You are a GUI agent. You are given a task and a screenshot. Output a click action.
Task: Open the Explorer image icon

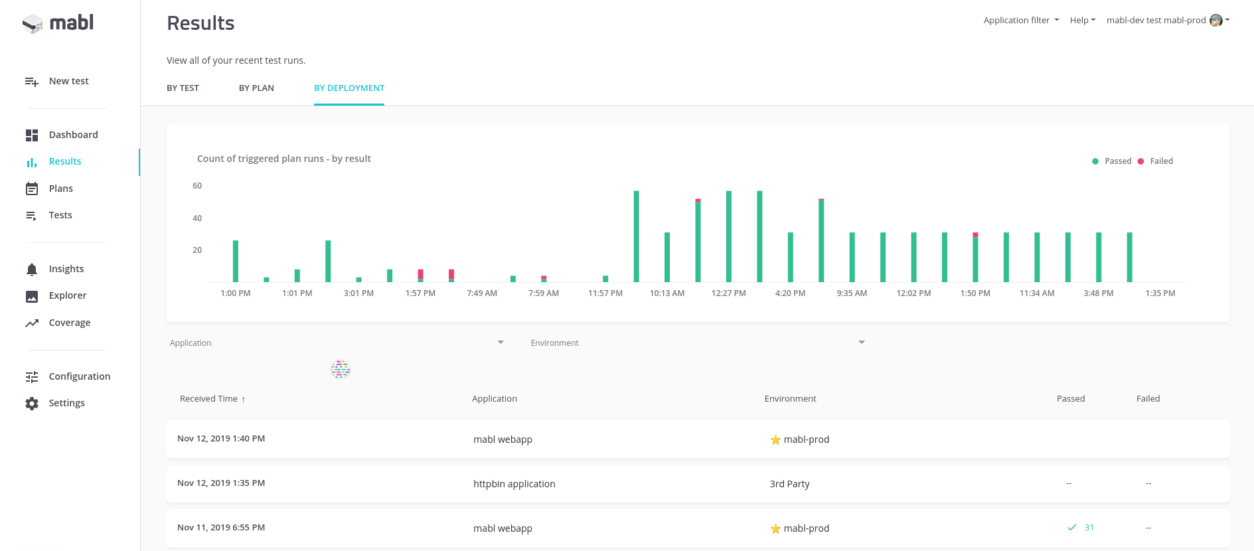(32, 297)
